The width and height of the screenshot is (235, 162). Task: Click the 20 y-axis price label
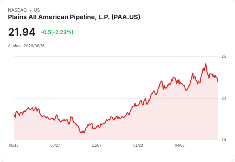(x=224, y=98)
